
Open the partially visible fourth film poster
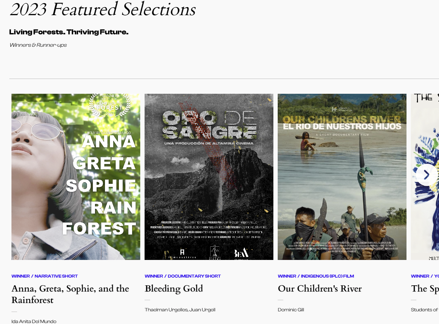tap(425, 177)
